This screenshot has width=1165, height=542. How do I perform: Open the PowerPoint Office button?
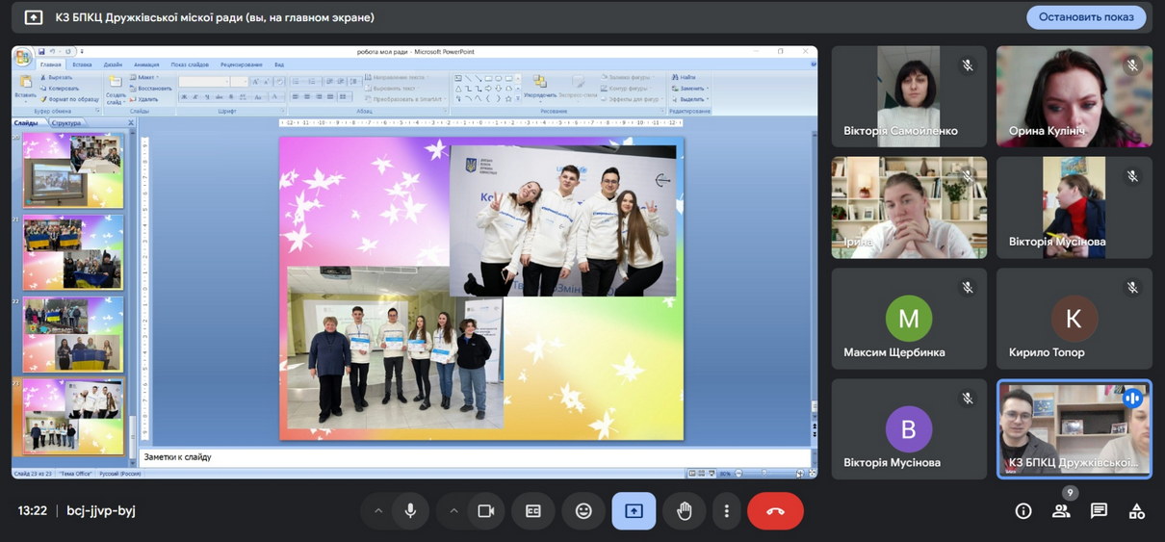[22, 57]
